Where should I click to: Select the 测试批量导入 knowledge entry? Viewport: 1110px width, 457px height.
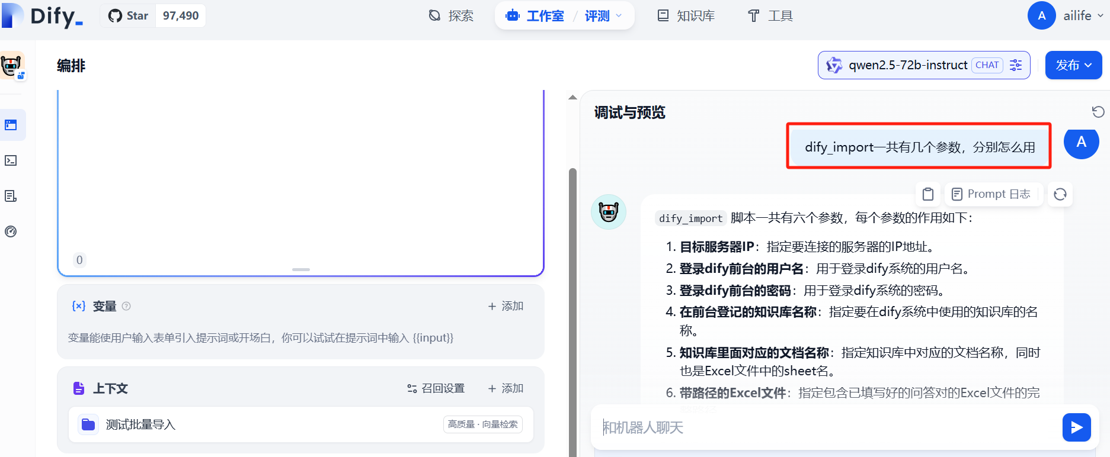(301, 424)
